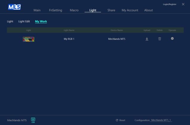Click the Light Name column header
The image size is (190, 125).
tap(69, 30)
